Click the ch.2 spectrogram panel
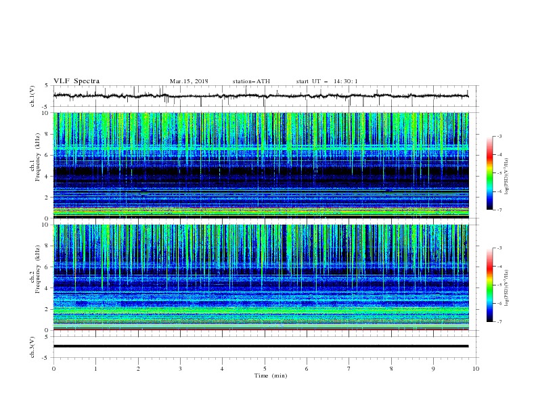Screen dimensions: 536x414 pyautogui.click(x=261, y=277)
